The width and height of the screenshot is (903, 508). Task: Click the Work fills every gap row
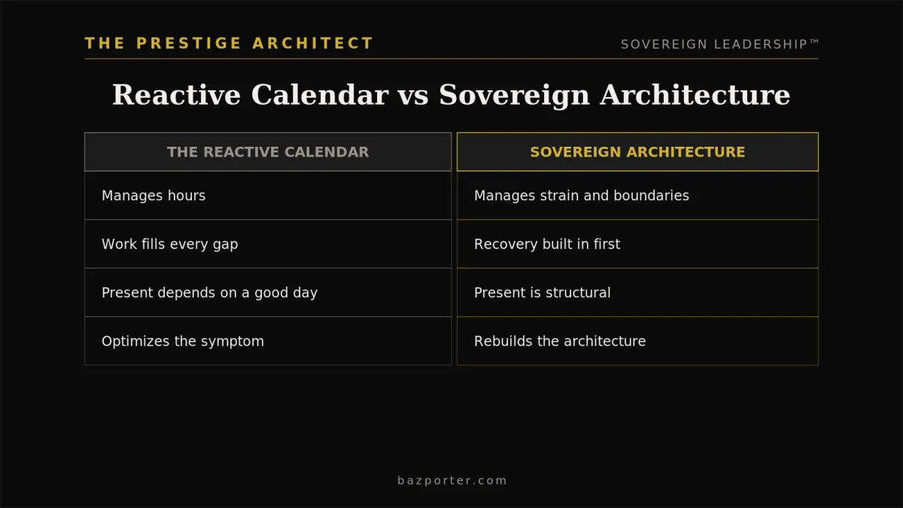[x=268, y=244]
